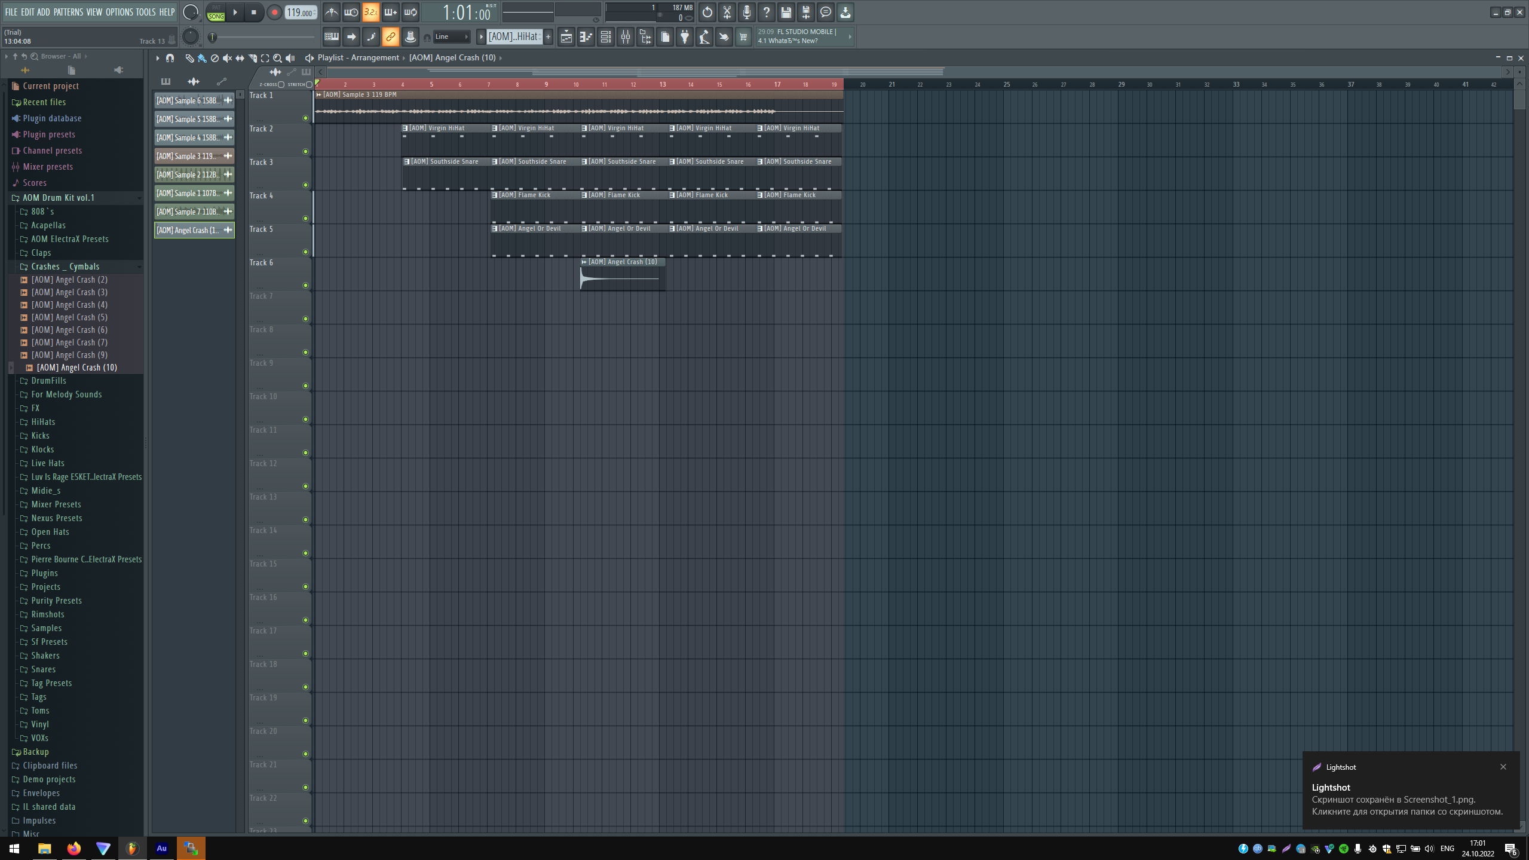Click the tempo field 119.000
This screenshot has height=860, width=1529.
[301, 13]
